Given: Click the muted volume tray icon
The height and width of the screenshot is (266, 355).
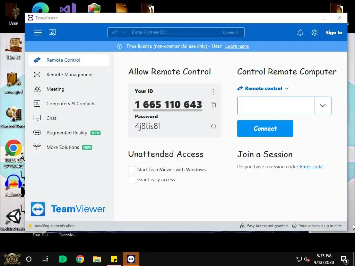Looking at the screenshot, I should (x=307, y=259).
